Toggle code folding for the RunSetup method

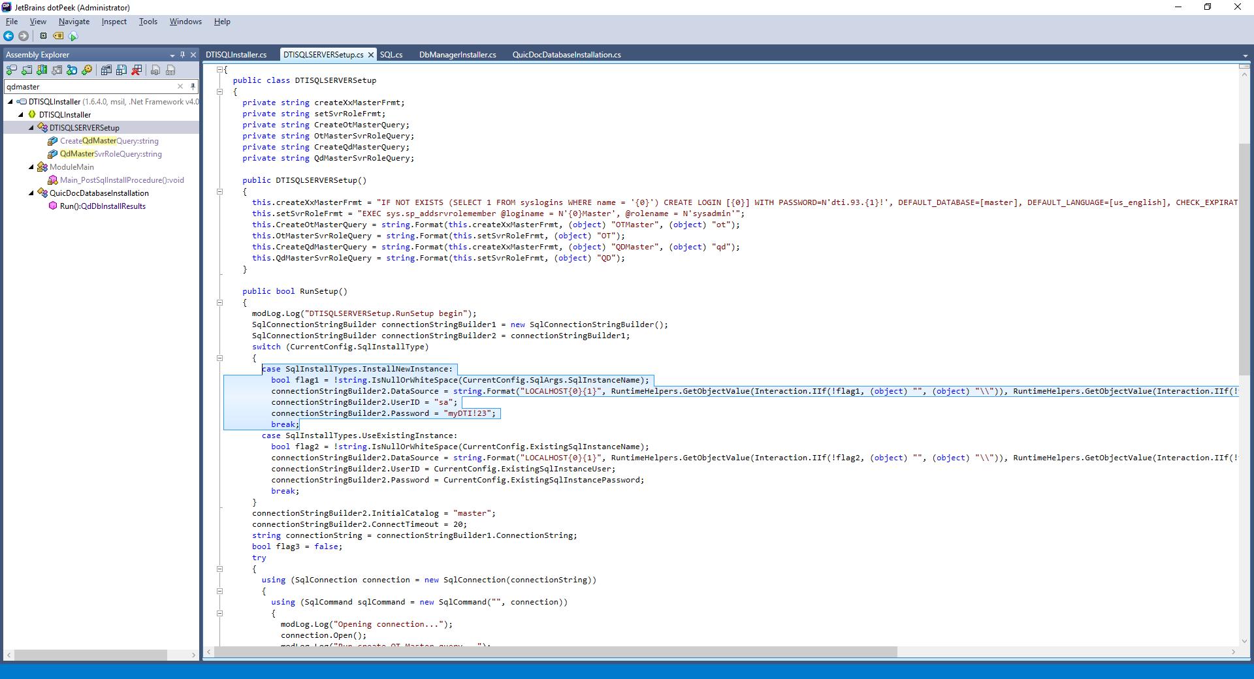click(220, 302)
